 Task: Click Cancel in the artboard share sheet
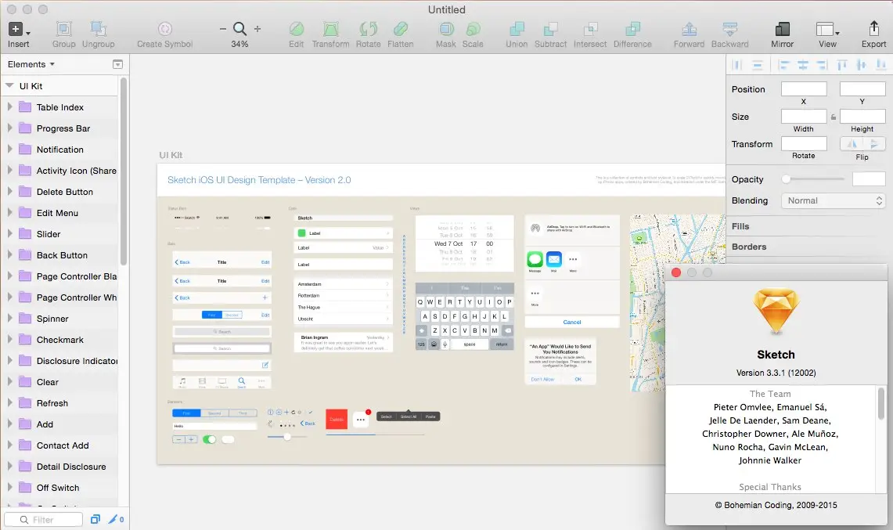(x=572, y=322)
